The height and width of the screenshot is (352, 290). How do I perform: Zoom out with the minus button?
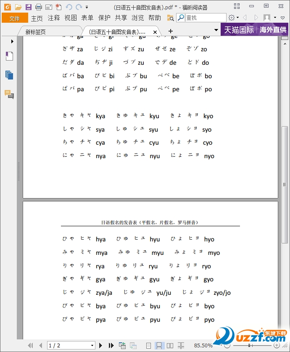pos(227,345)
